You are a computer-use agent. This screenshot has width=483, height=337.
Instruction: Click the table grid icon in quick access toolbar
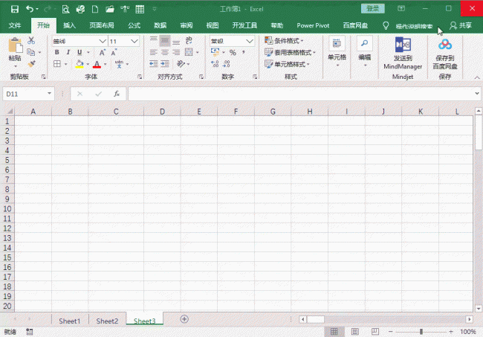click(140, 9)
